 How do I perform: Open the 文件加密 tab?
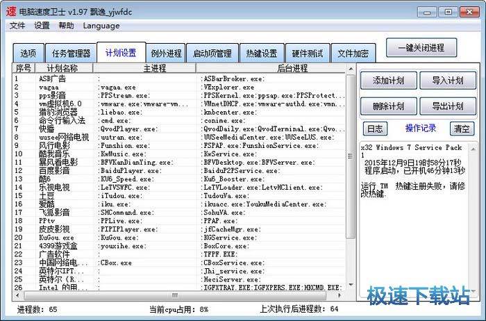354,53
